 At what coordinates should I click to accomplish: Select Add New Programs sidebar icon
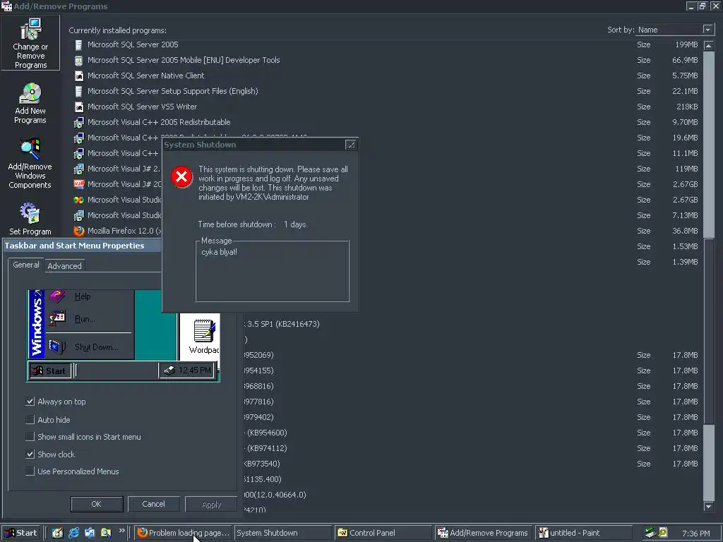click(x=30, y=103)
